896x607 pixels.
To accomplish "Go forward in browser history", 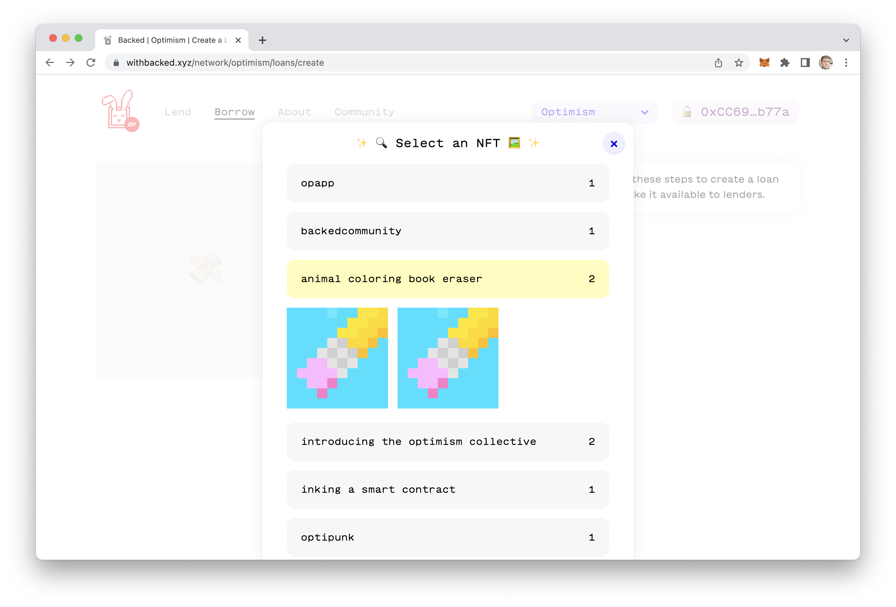I will pyautogui.click(x=70, y=63).
